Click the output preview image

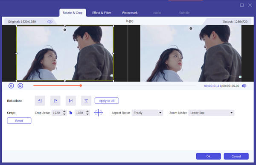(x=191, y=53)
